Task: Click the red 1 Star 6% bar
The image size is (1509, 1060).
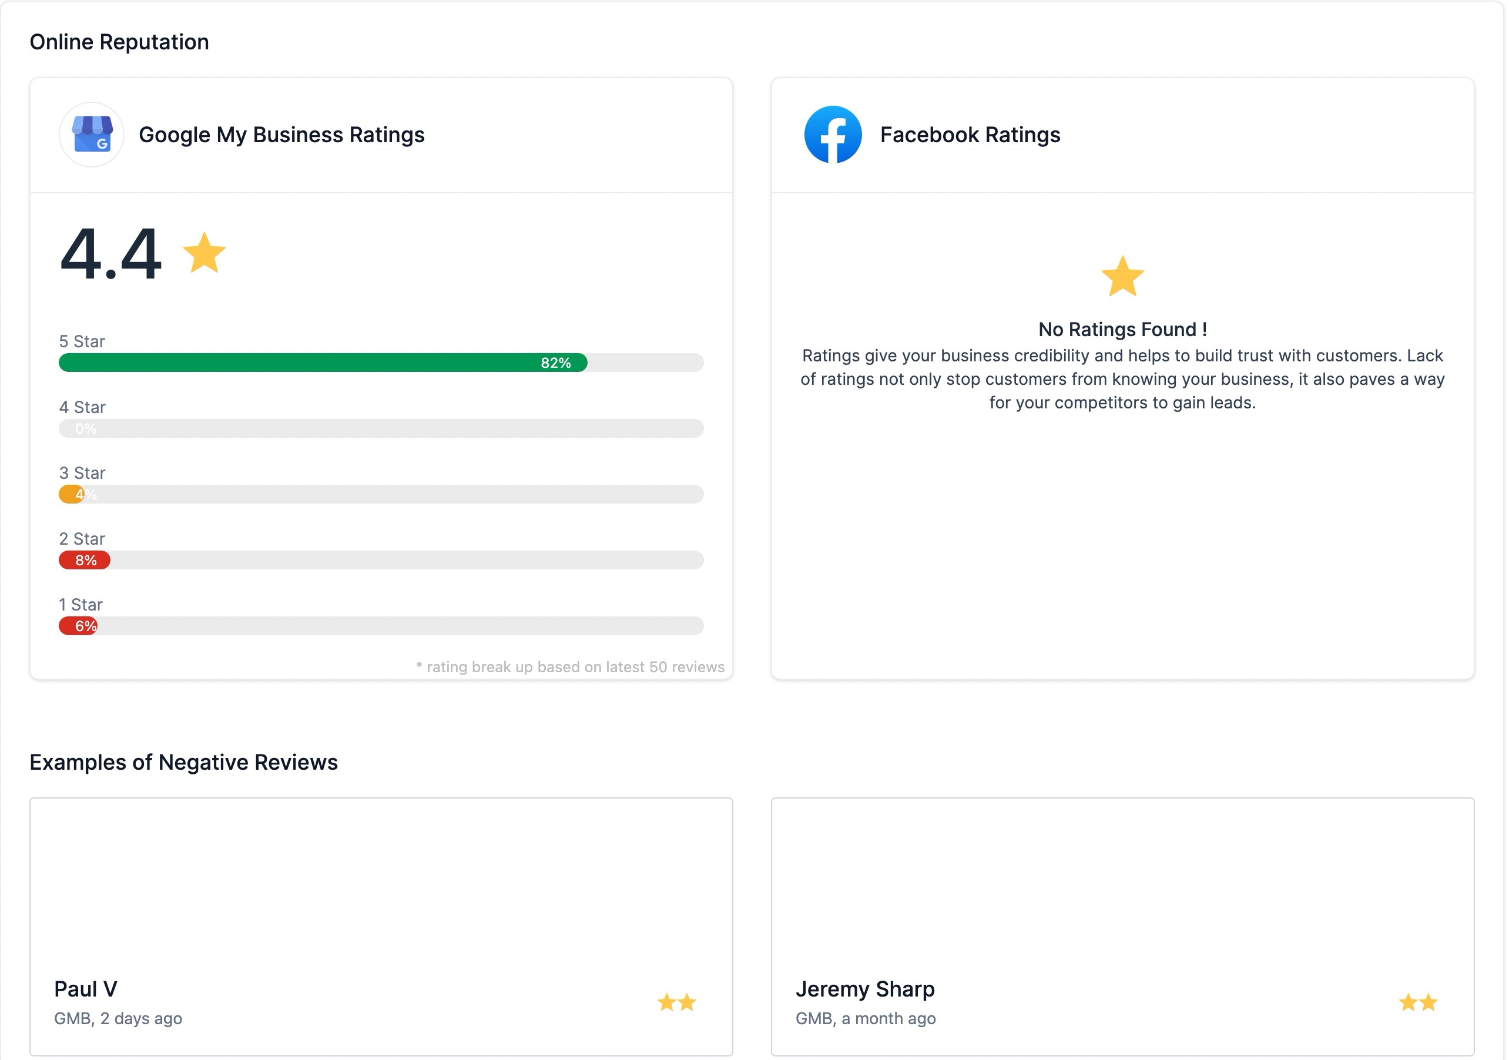Action: [x=78, y=626]
